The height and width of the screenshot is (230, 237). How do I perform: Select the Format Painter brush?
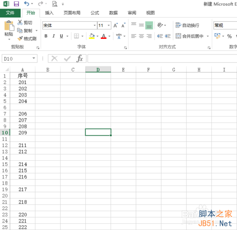coord(27,38)
